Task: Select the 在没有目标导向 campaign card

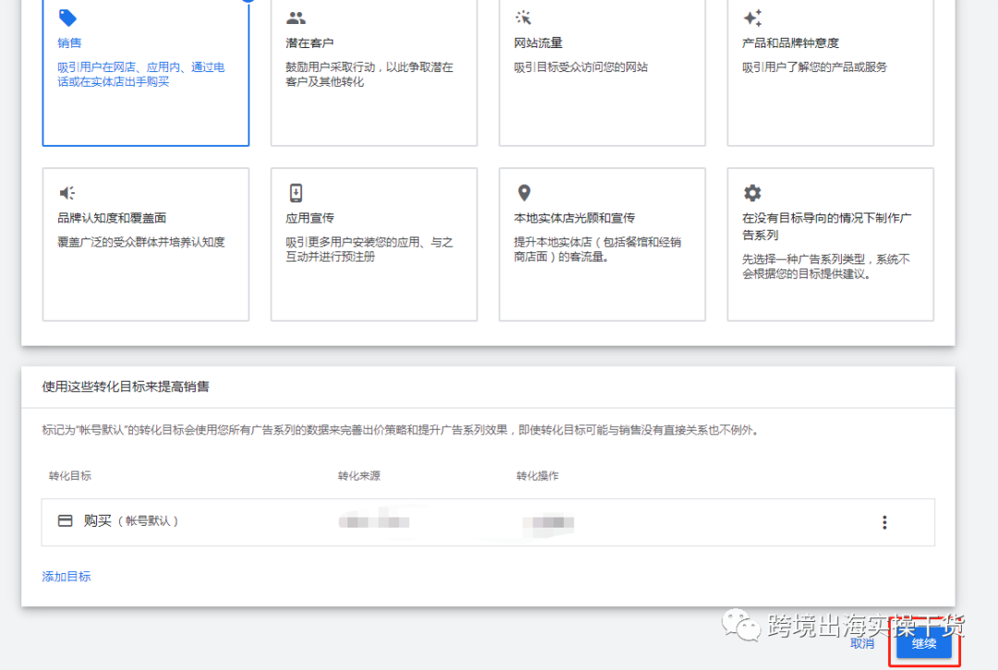Action: 830,244
